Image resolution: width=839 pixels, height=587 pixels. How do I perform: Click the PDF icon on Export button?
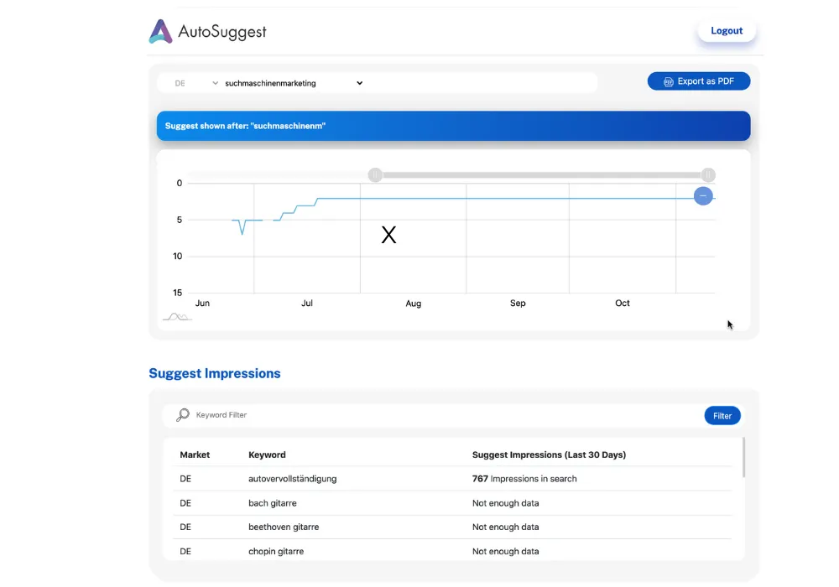(669, 82)
